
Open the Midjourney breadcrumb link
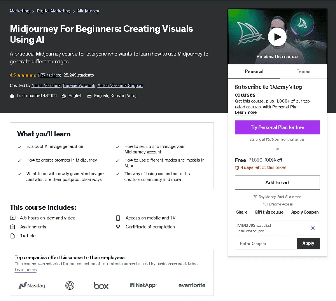(x=88, y=11)
